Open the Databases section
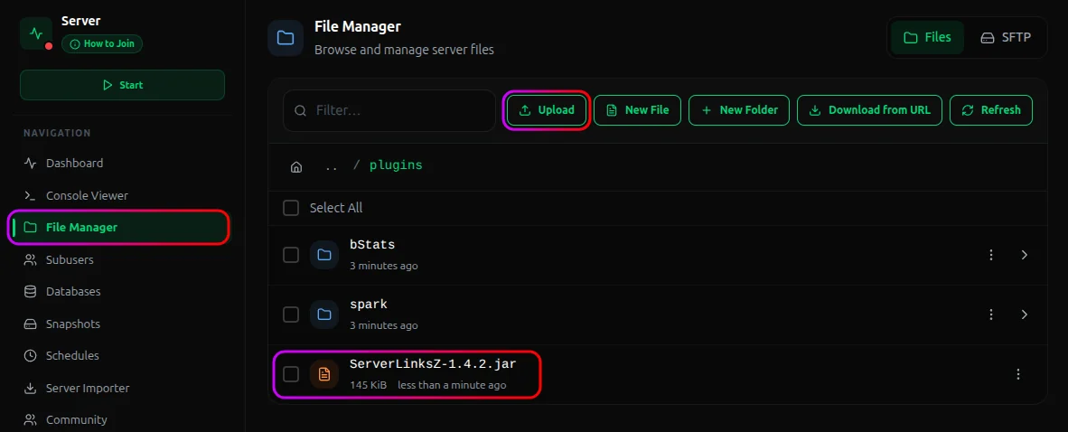Viewport: 1068px width, 432px height. 62,292
